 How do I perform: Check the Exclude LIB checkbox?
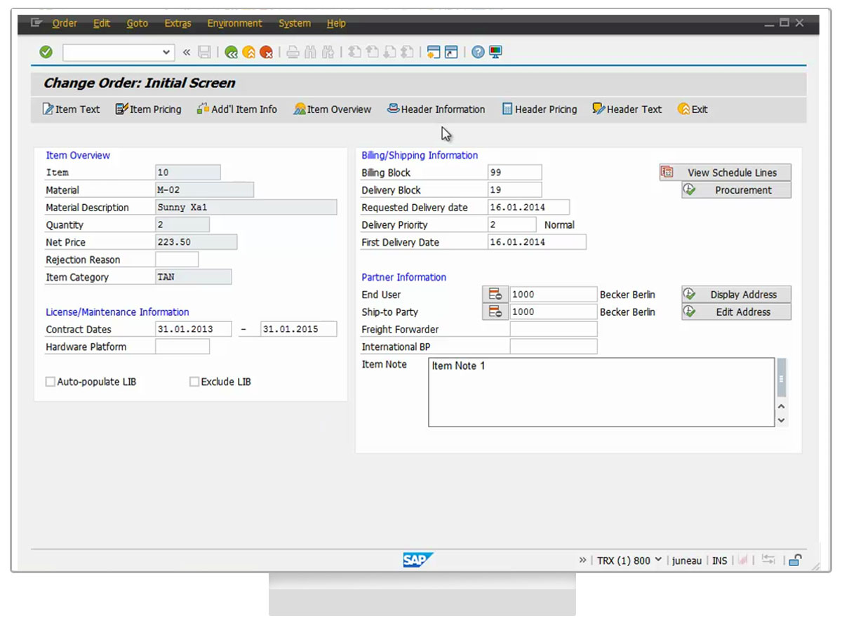pyautogui.click(x=194, y=382)
